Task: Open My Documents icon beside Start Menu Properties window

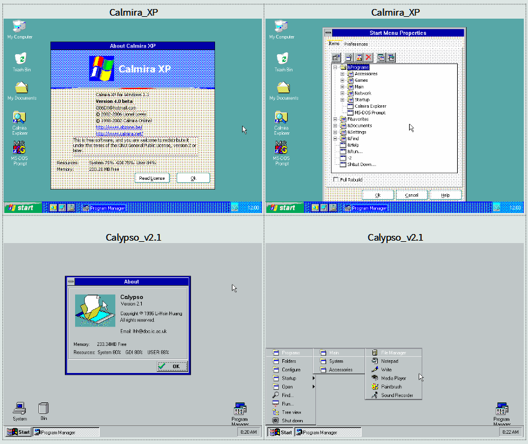Action: click(x=284, y=91)
